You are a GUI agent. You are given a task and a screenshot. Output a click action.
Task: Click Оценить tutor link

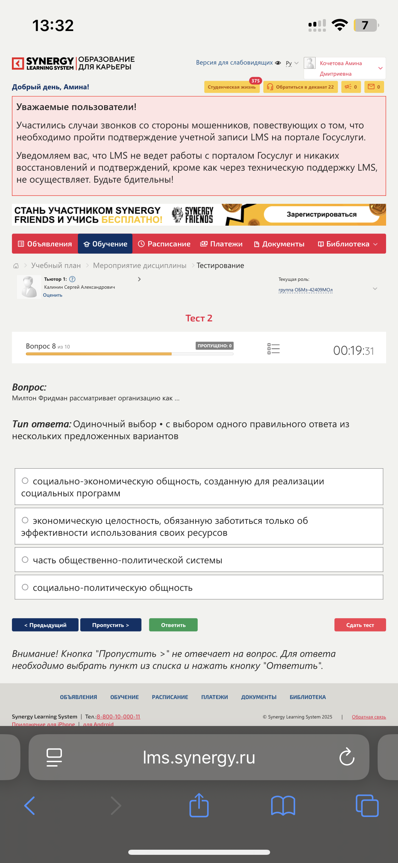coord(53,295)
